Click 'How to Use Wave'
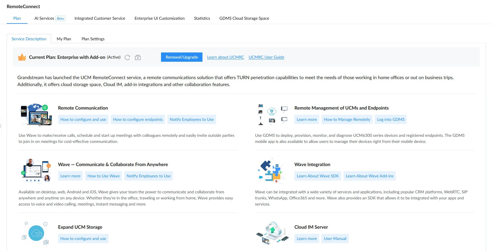492x251 pixels. pos(104,176)
